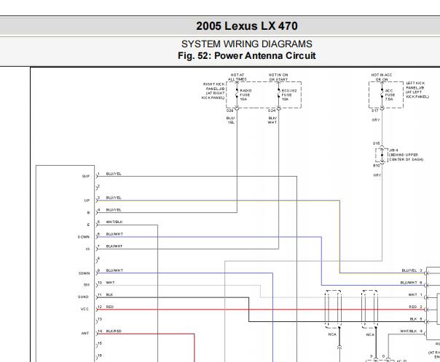Click 'BLU/WHT 6' label on right connector
440x362 pixels.
pos(412,283)
